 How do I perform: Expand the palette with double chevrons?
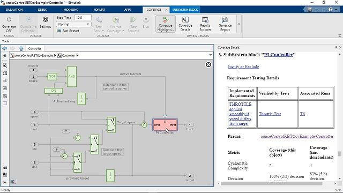(x=5, y=182)
